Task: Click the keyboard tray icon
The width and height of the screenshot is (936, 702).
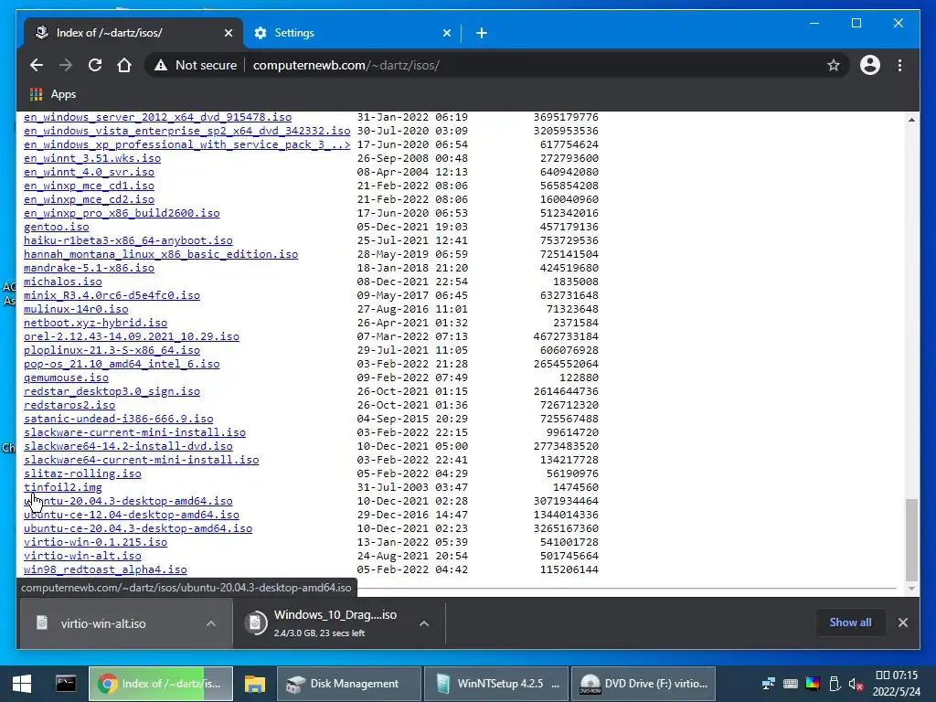Action: coord(791,684)
